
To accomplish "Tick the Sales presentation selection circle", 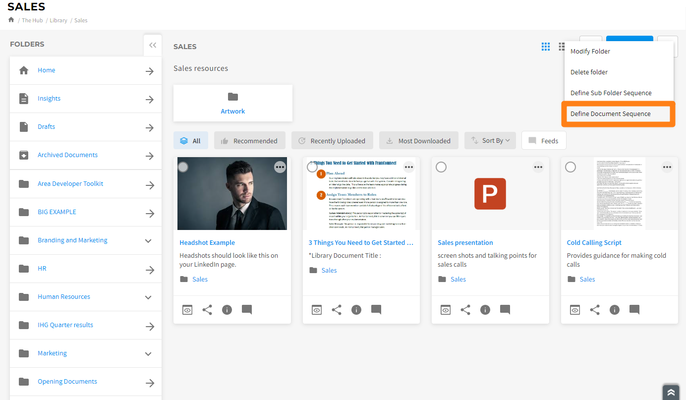I will [x=441, y=167].
